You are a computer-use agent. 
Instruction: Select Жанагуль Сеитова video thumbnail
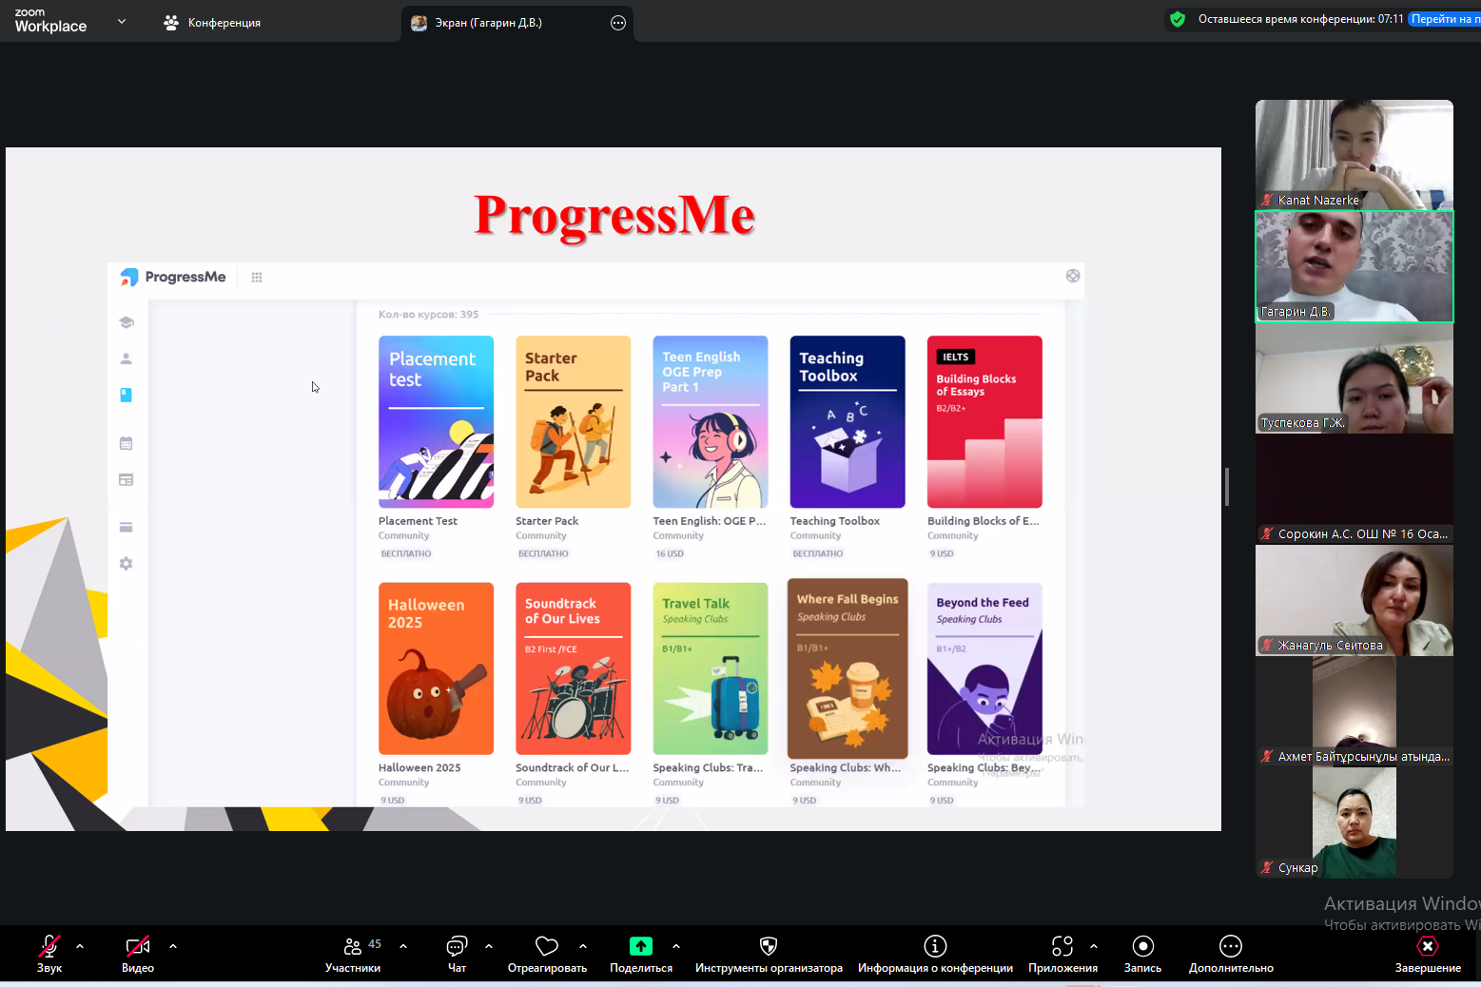pos(1354,600)
